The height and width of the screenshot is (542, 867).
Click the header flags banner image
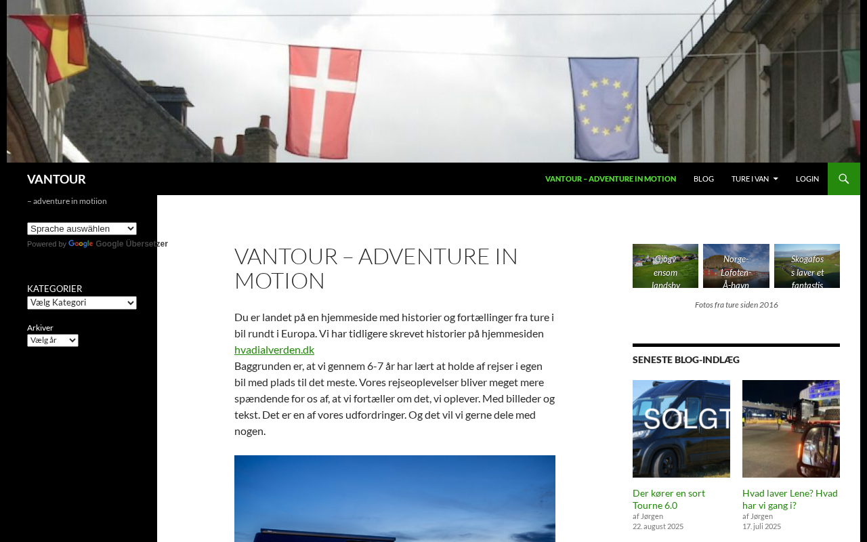[433, 81]
